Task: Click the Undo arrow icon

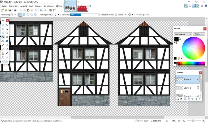Action: pyautogui.click(x=41, y=10)
